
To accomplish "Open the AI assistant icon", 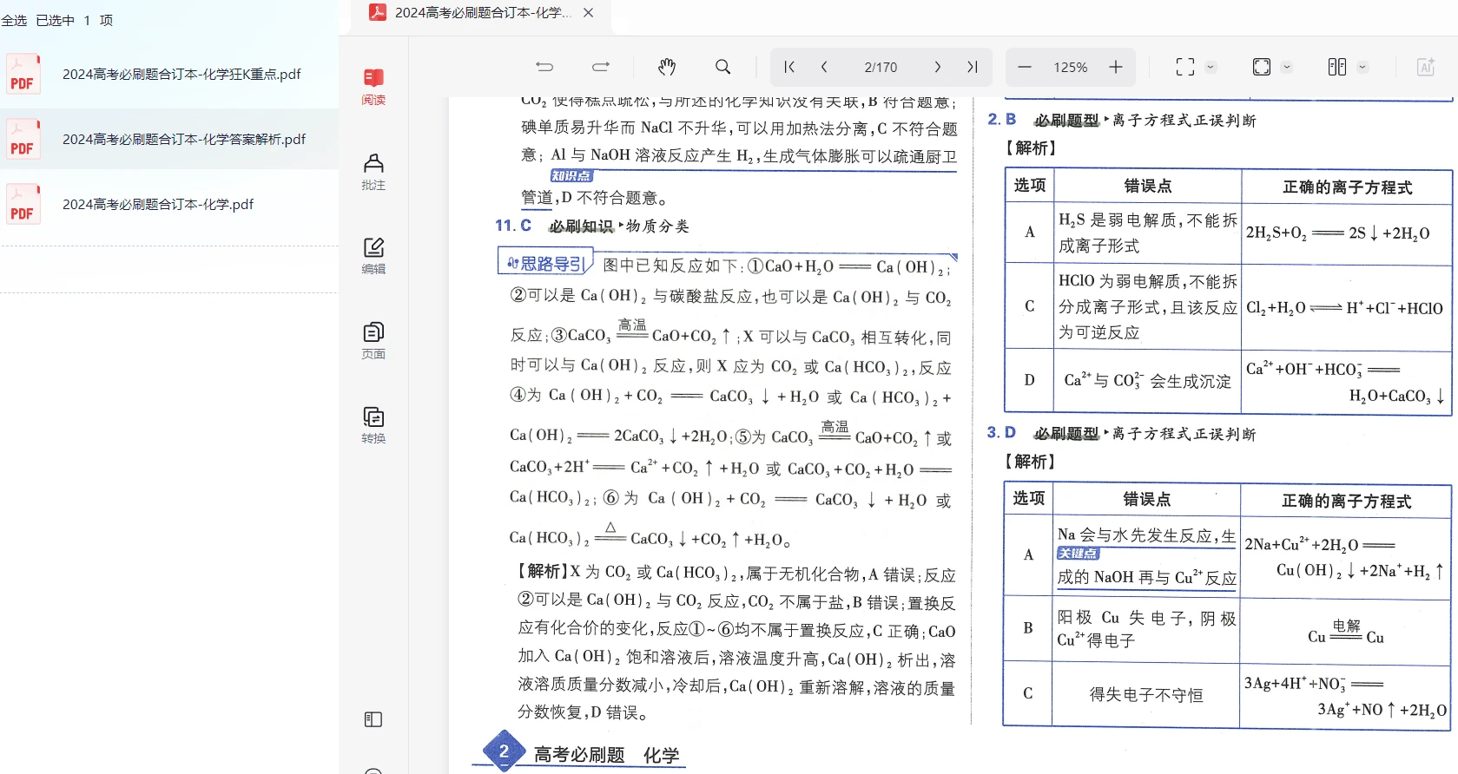I will pyautogui.click(x=1425, y=67).
